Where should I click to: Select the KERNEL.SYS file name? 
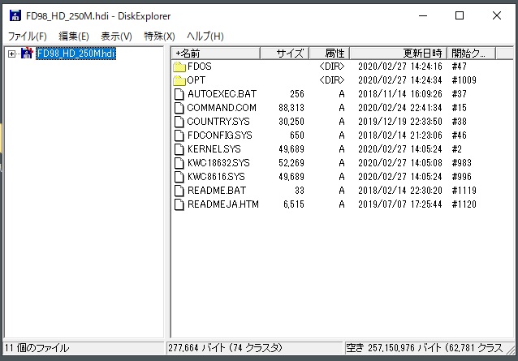tap(214, 149)
